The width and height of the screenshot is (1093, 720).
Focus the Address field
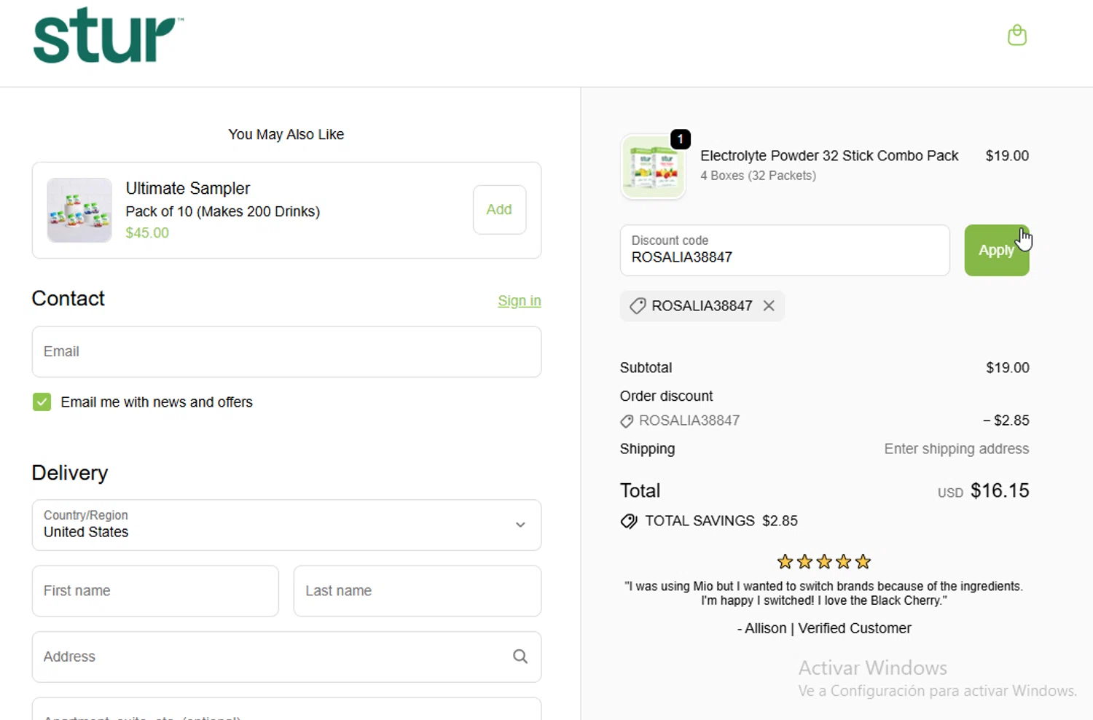(x=286, y=657)
